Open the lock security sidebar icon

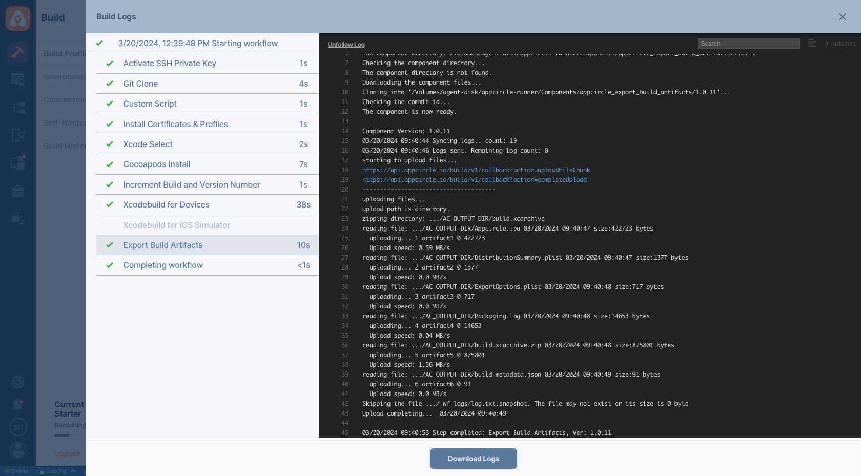18,218
